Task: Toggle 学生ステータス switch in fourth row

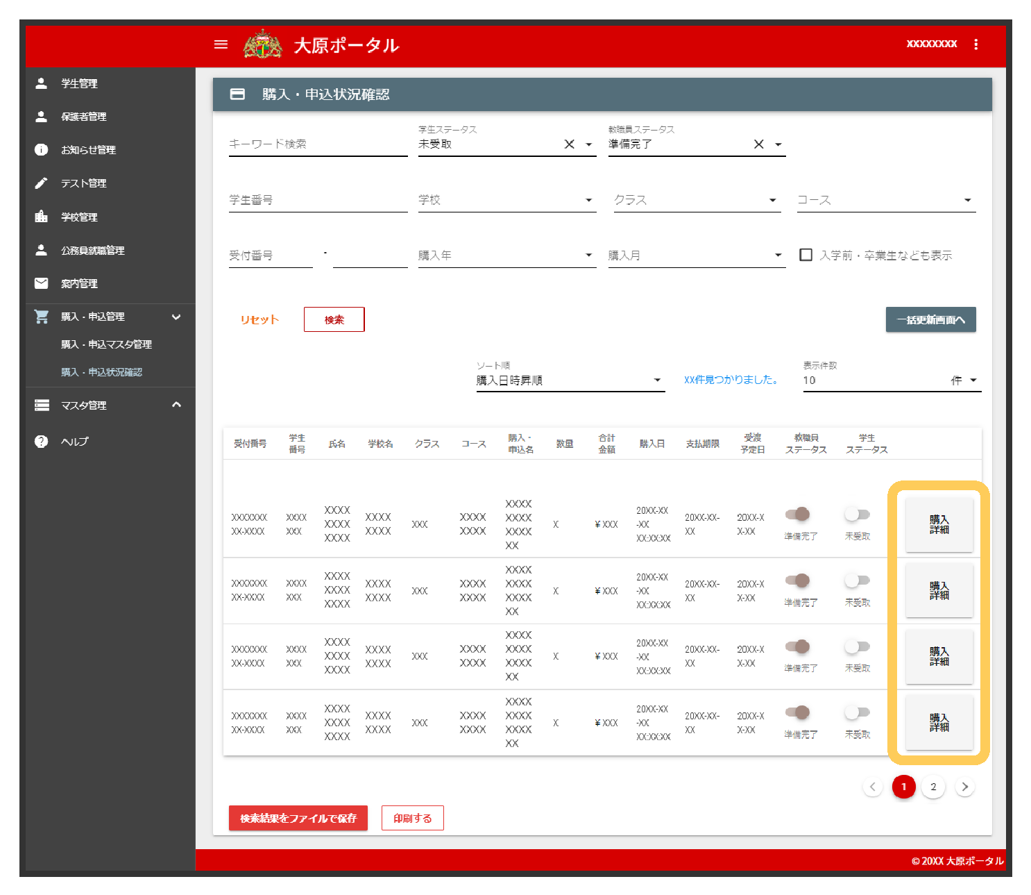Action: pyautogui.click(x=857, y=712)
